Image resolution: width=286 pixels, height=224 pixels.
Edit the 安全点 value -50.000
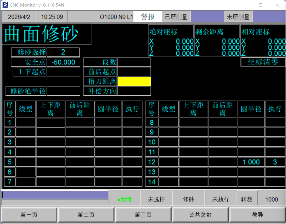63,62
